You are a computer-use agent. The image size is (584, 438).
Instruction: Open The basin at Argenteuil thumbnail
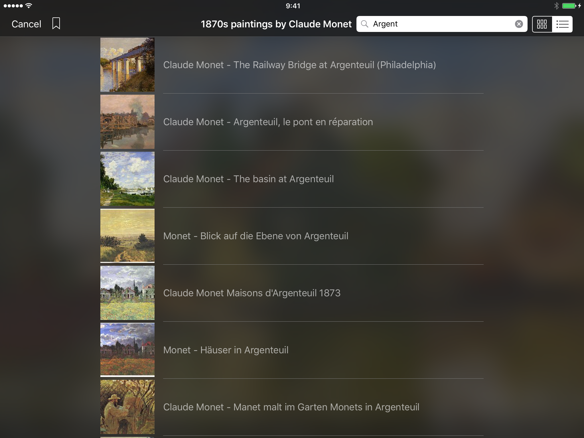click(x=127, y=179)
